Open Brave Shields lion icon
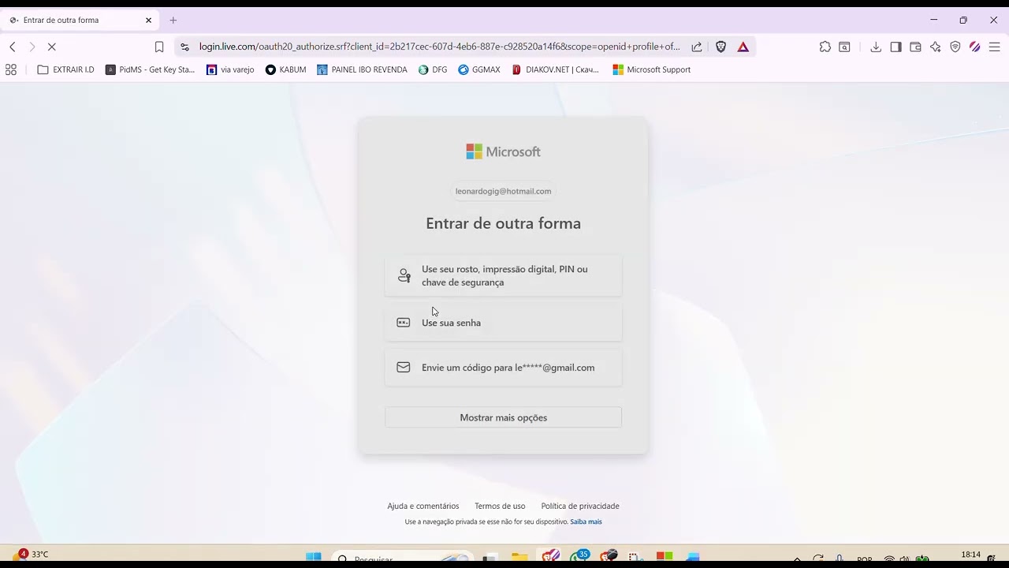Screen dimensions: 1009x568 click(720, 47)
